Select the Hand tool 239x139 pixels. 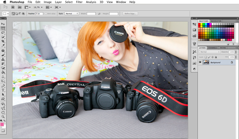coord(3,113)
